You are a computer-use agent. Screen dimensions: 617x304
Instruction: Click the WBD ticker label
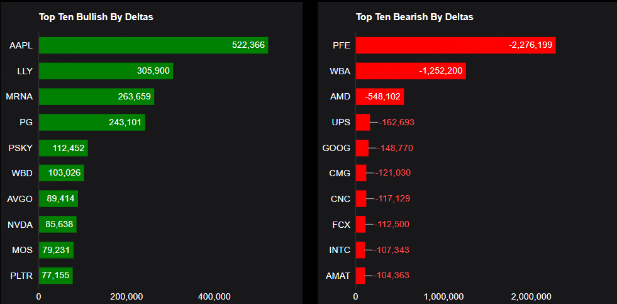[22, 174]
